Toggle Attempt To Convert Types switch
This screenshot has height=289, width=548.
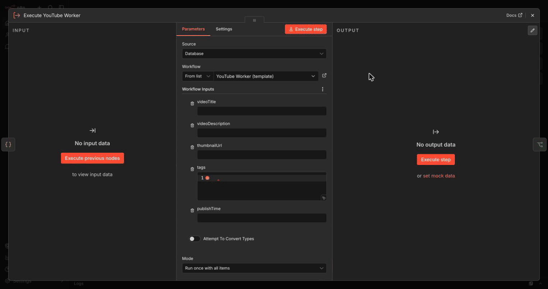pos(195,239)
